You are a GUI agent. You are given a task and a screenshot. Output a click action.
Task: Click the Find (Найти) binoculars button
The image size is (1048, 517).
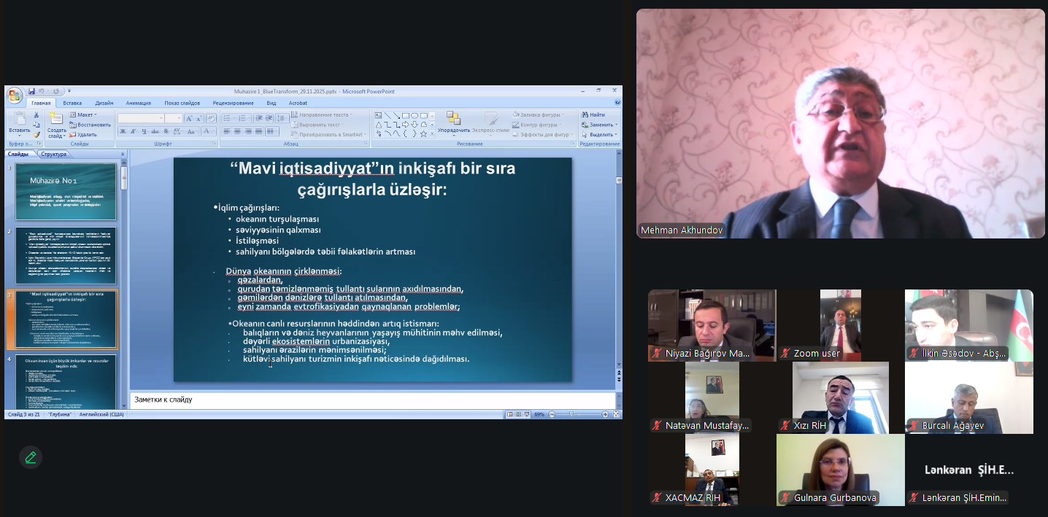click(593, 114)
